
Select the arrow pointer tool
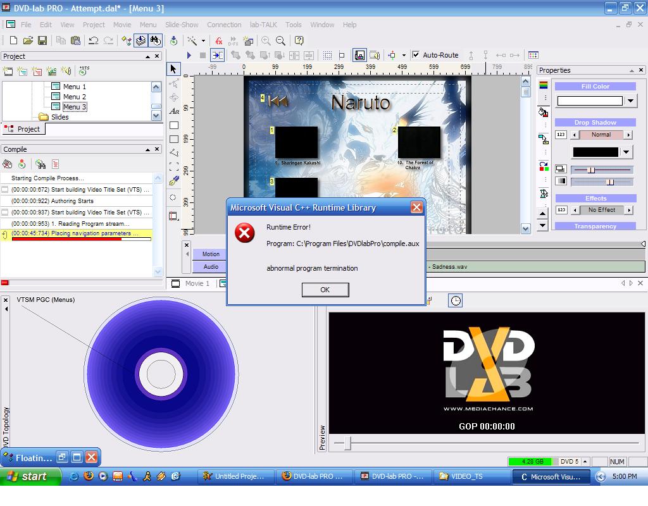[x=173, y=68]
